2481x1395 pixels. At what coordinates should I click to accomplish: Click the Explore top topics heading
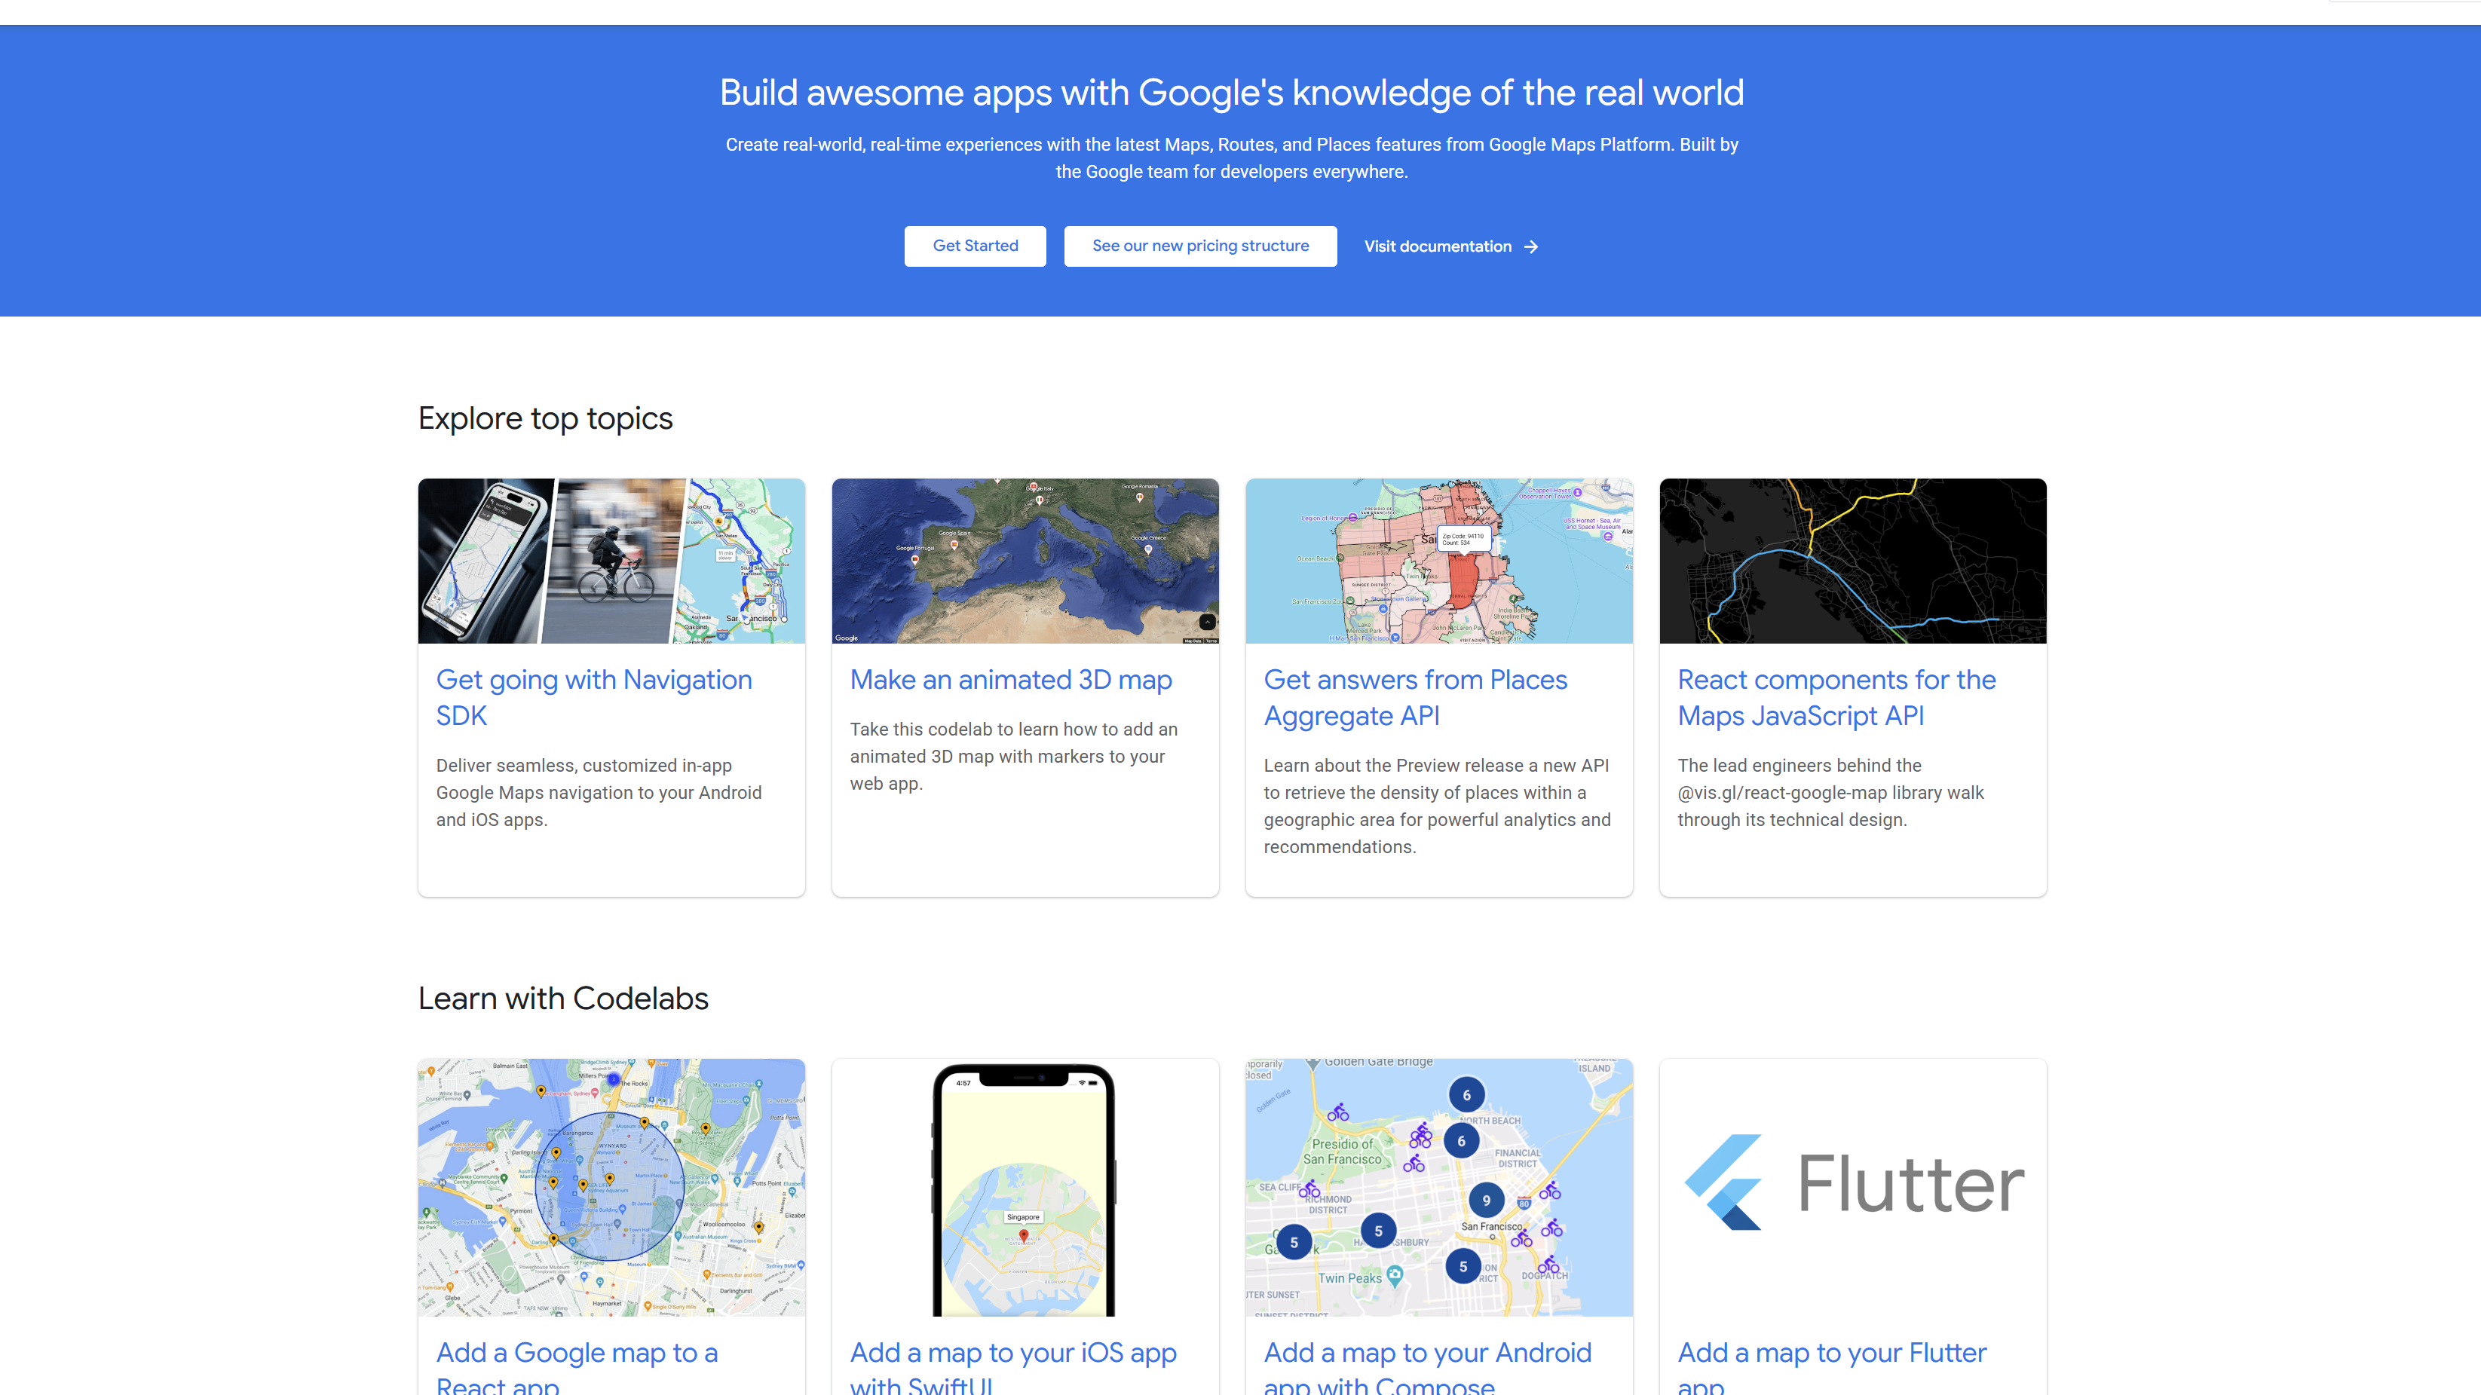545,419
